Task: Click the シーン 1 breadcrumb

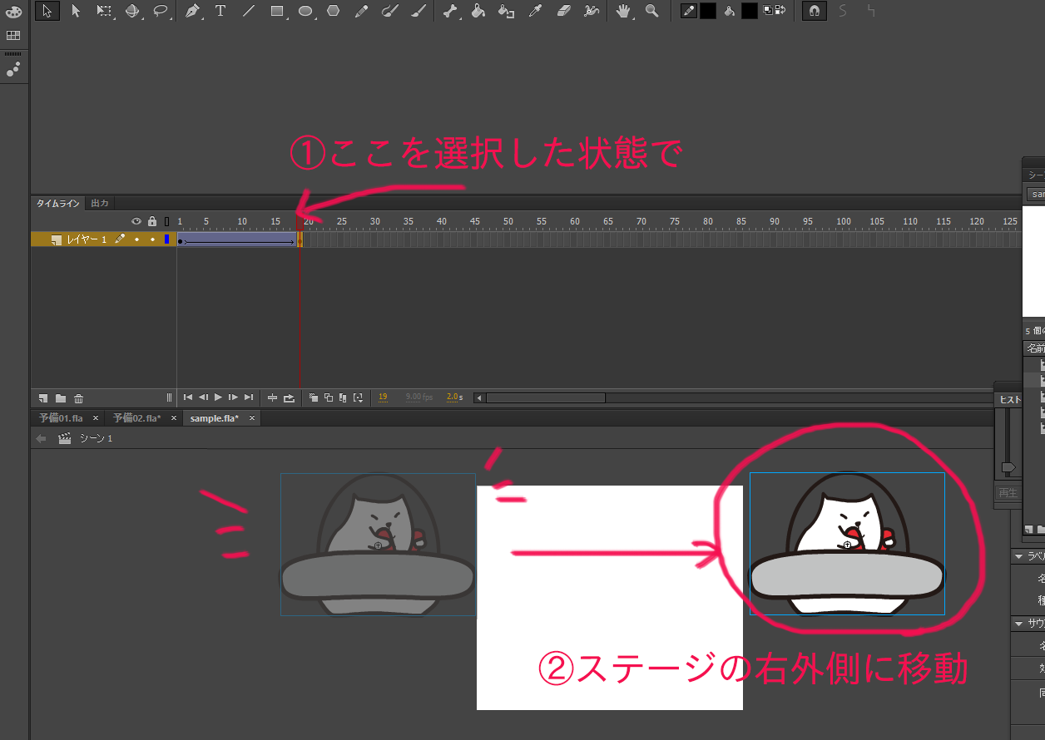Action: click(96, 438)
